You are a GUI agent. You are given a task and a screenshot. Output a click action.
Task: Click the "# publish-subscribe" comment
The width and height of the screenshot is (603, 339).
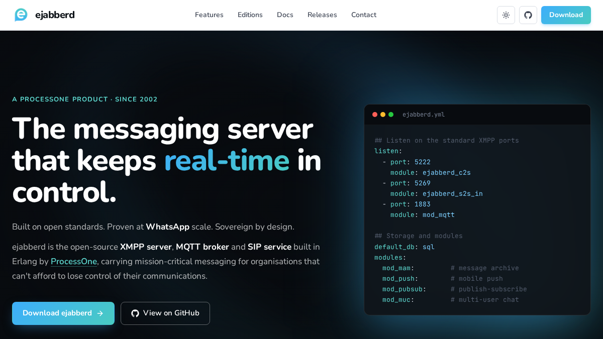point(489,289)
